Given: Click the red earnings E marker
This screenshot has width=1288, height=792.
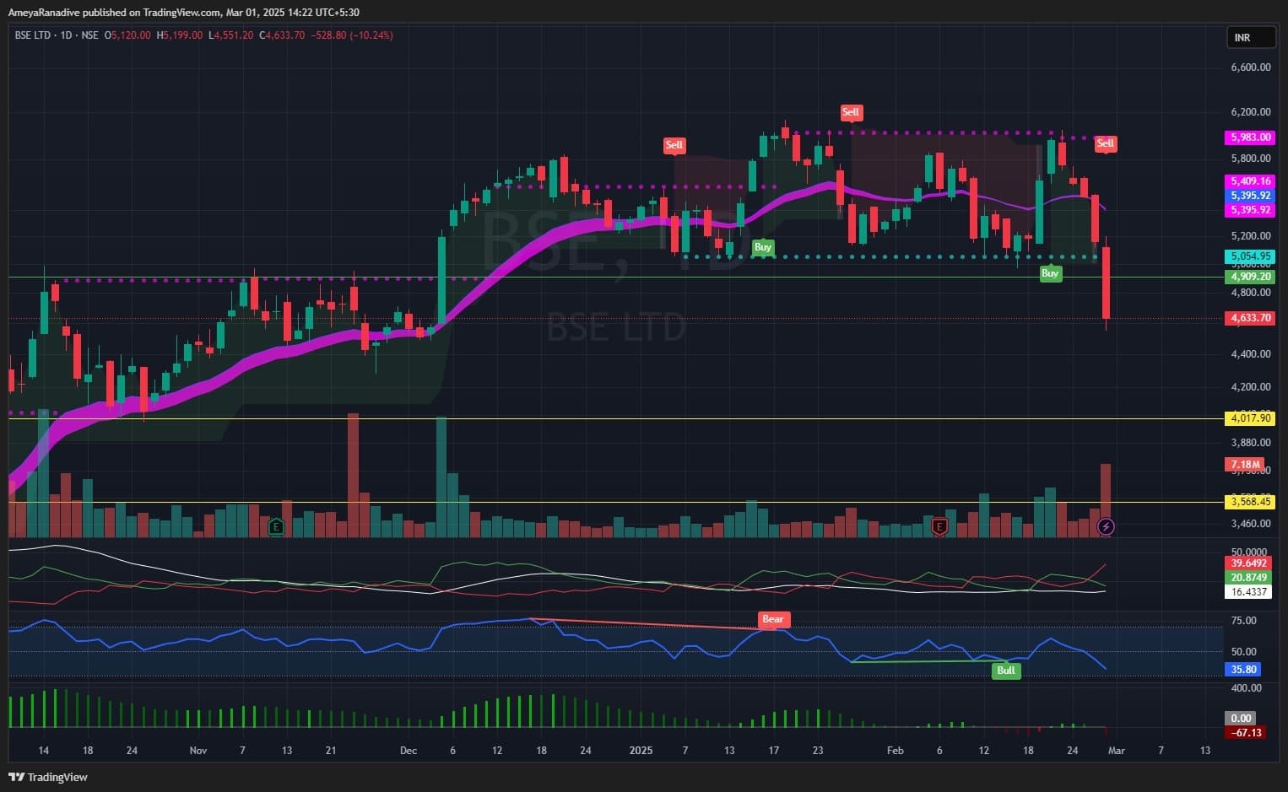Looking at the screenshot, I should click(939, 527).
